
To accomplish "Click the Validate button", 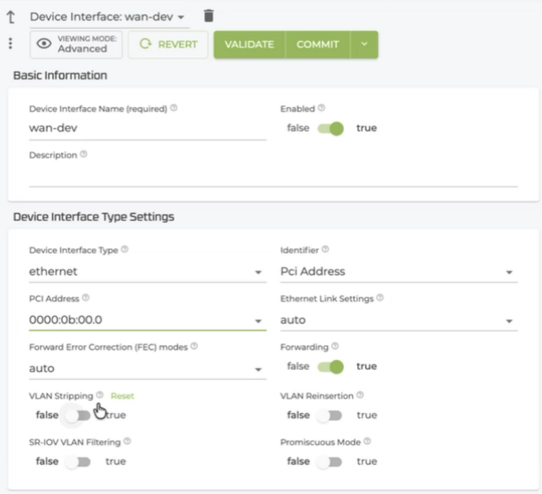I will (x=249, y=44).
